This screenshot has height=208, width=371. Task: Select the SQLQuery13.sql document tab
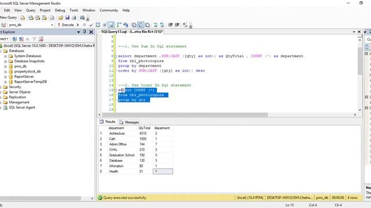click(x=132, y=32)
